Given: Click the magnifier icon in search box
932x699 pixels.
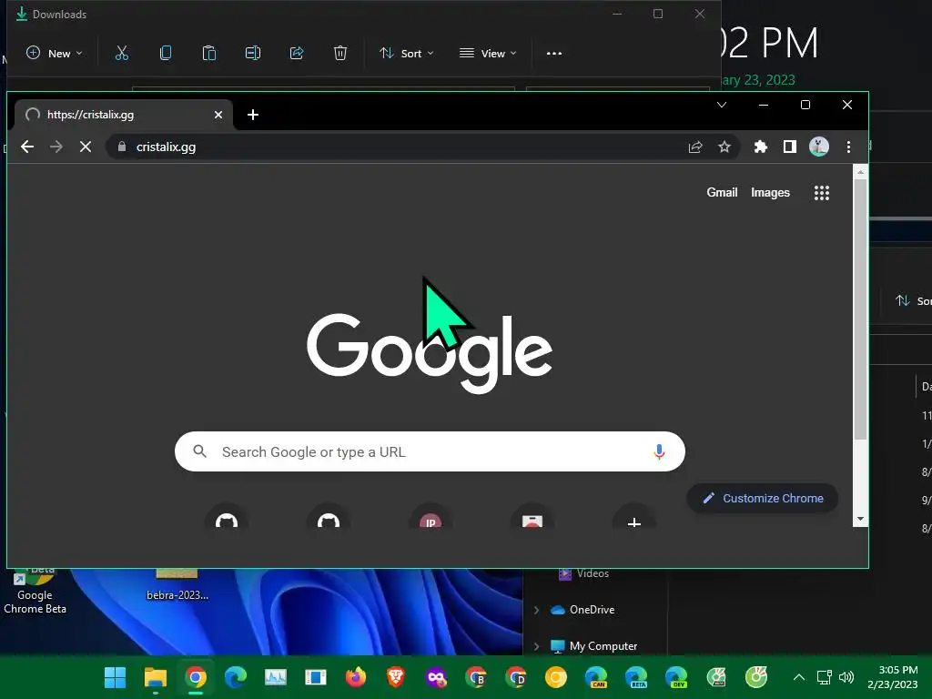Looking at the screenshot, I should [x=199, y=451].
